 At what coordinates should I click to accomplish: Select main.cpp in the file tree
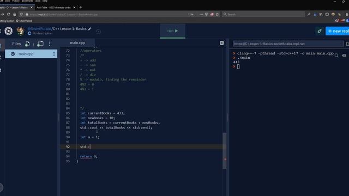pos(31,54)
